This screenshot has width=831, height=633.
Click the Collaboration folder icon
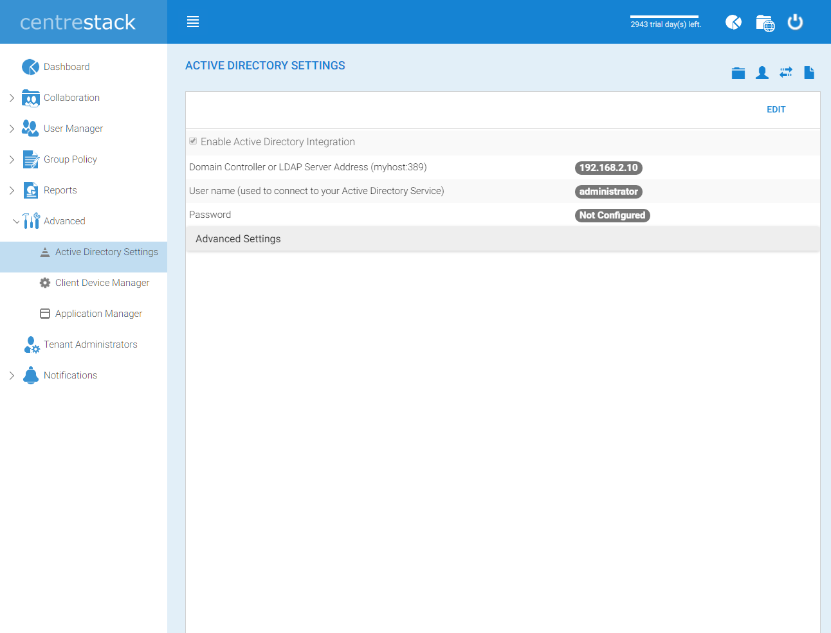coord(30,98)
